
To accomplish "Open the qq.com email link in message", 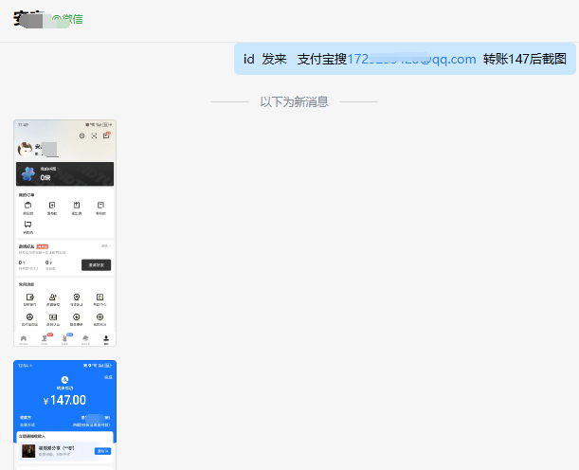I will click(x=411, y=59).
